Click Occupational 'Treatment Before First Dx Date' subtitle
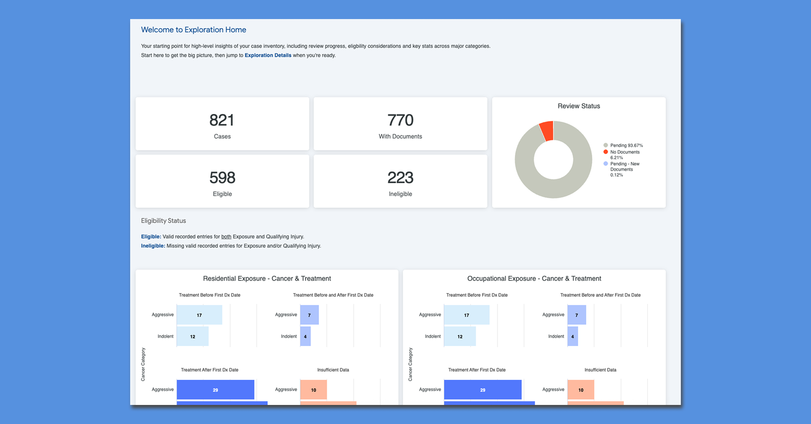811x424 pixels. [477, 295]
